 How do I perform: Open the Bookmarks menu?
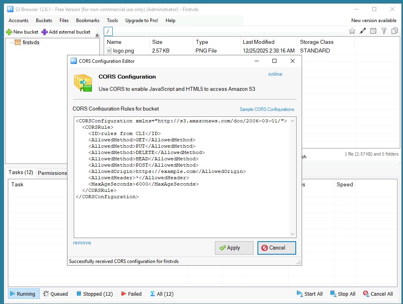coord(88,21)
